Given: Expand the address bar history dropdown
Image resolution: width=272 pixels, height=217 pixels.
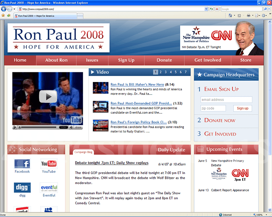Looking at the screenshot, I should [206, 9].
